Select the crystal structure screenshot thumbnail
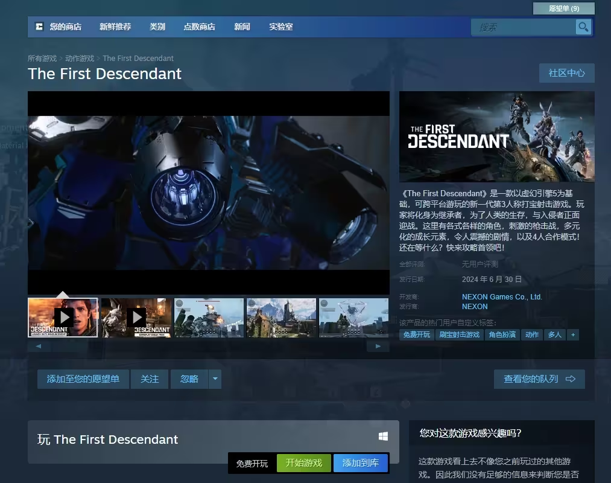Viewport: 611px width, 483px height. click(x=354, y=318)
